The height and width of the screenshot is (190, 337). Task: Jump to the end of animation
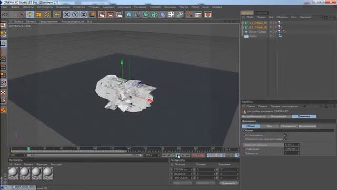187,155
